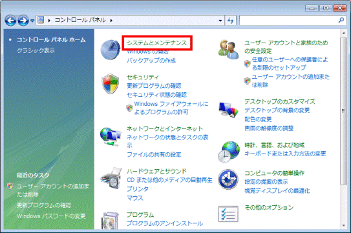Screen dimensions: 351x233
Task: Click デスクトップの背景の変更 link
Action: (x=277, y=110)
